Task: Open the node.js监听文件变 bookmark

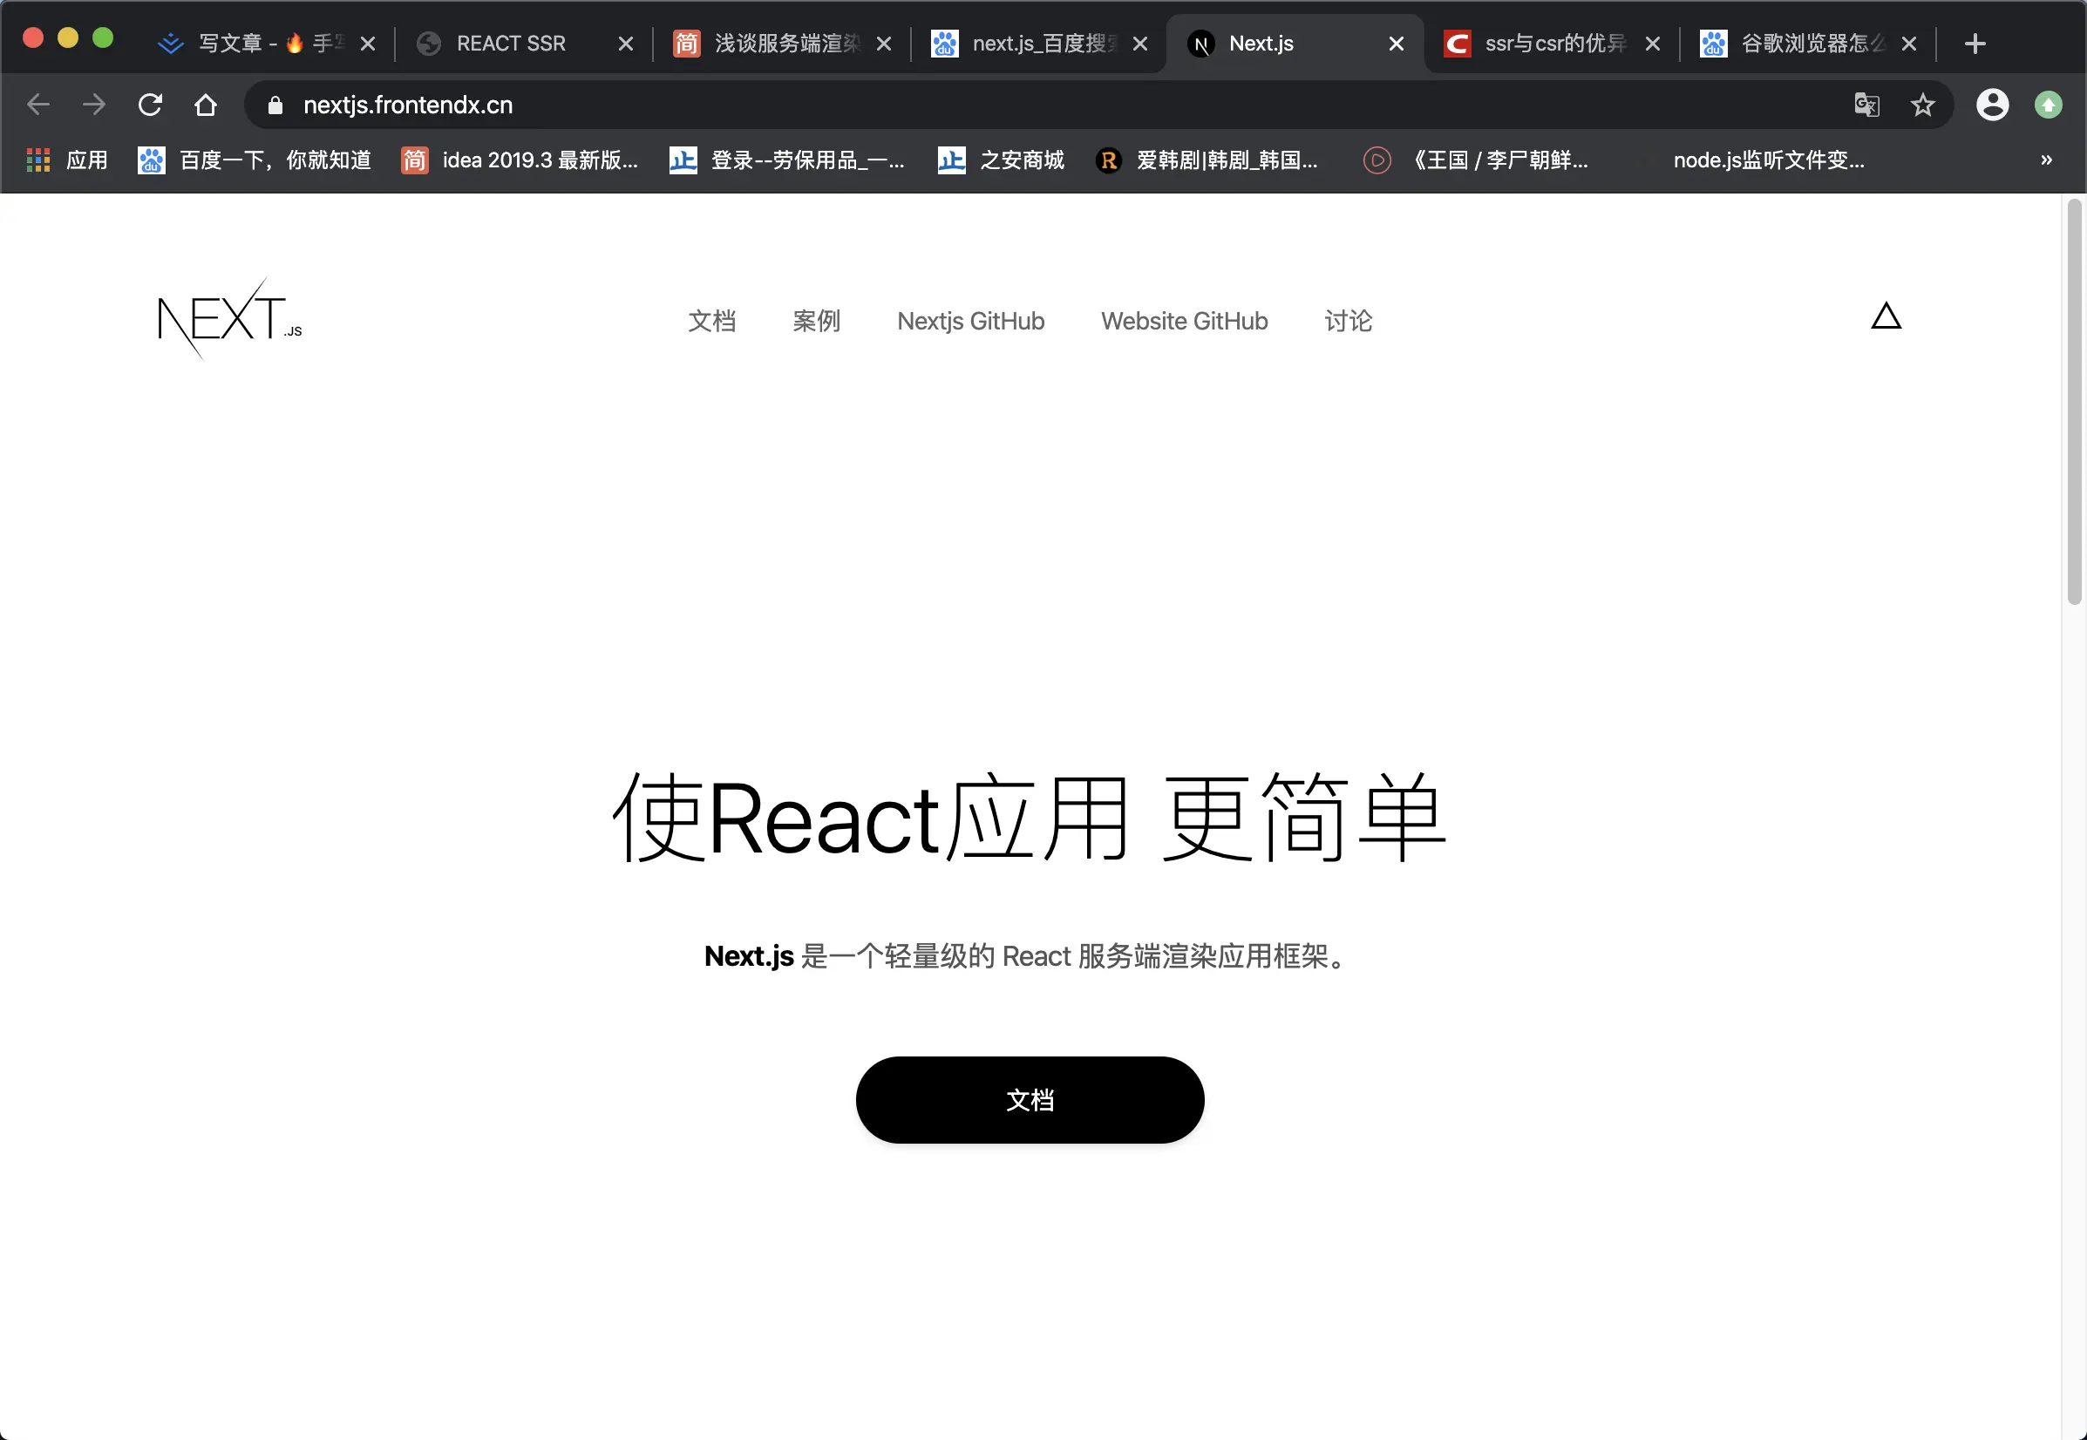Action: 1769,160
